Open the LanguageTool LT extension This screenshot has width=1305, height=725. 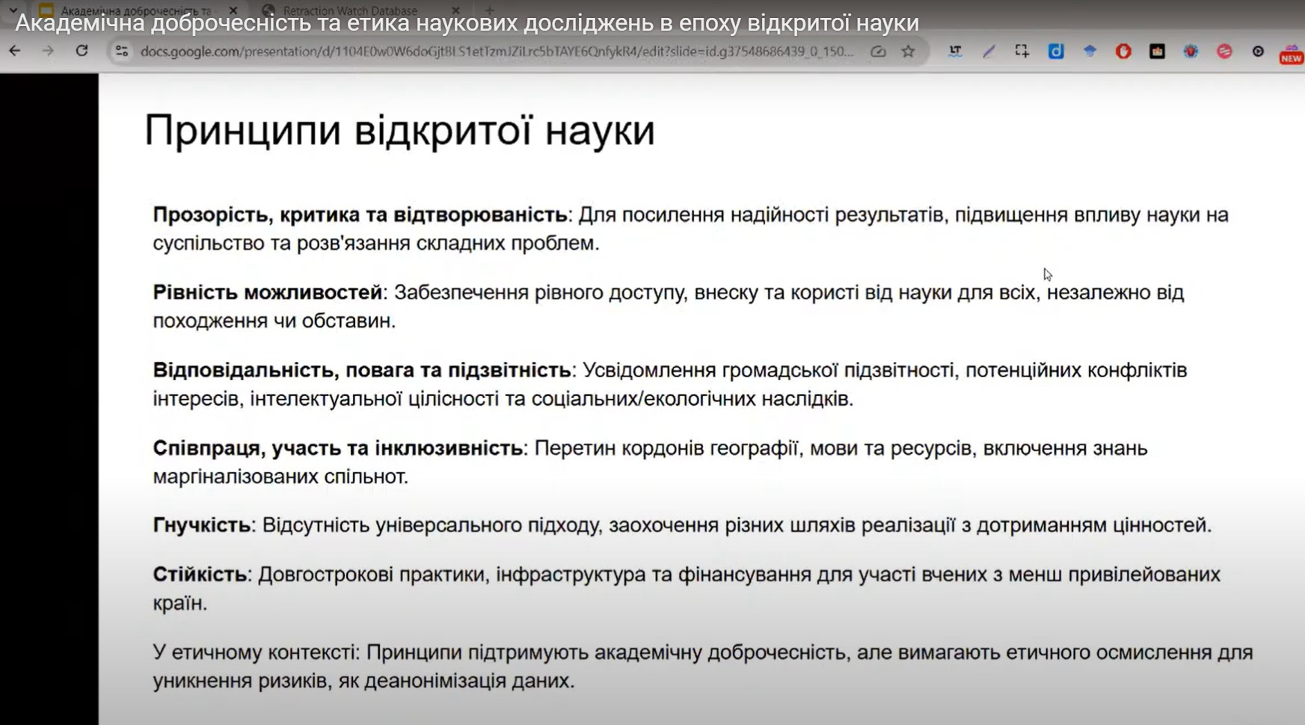click(955, 51)
